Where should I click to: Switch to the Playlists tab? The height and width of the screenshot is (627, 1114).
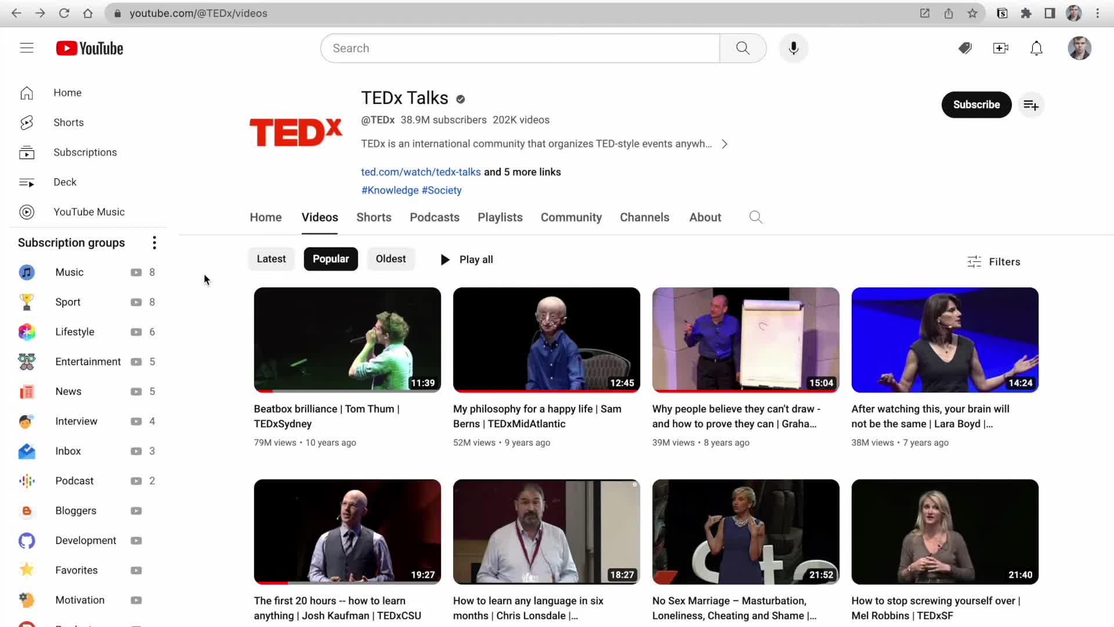click(x=500, y=217)
